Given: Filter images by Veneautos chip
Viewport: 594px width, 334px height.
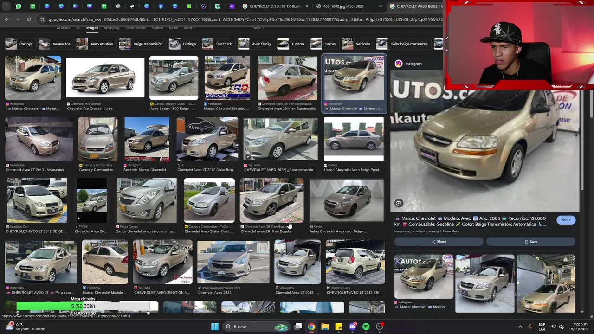Looking at the screenshot, I should click(x=55, y=44).
